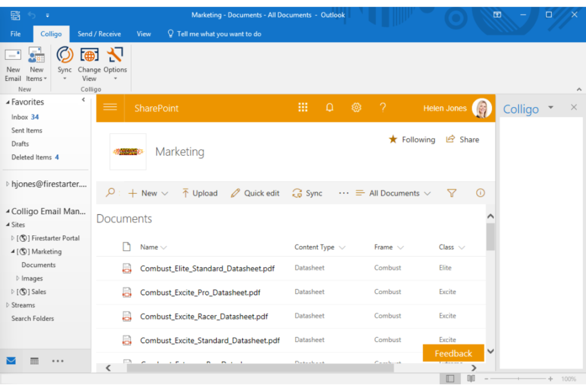Collapse the ribbon
This screenshot has height=391, width=586.
[x=579, y=90]
